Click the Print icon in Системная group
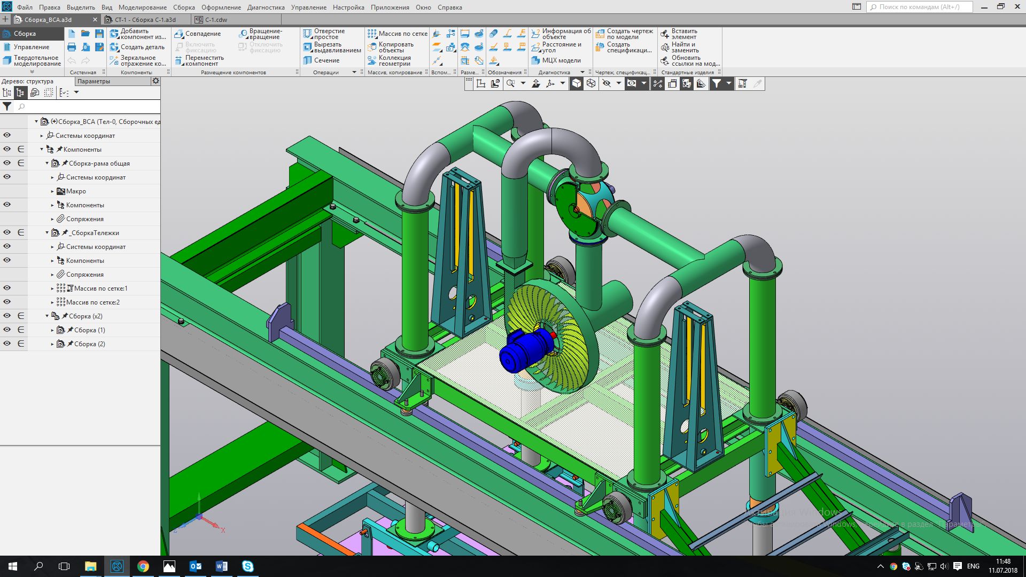This screenshot has width=1026, height=577. tap(72, 47)
